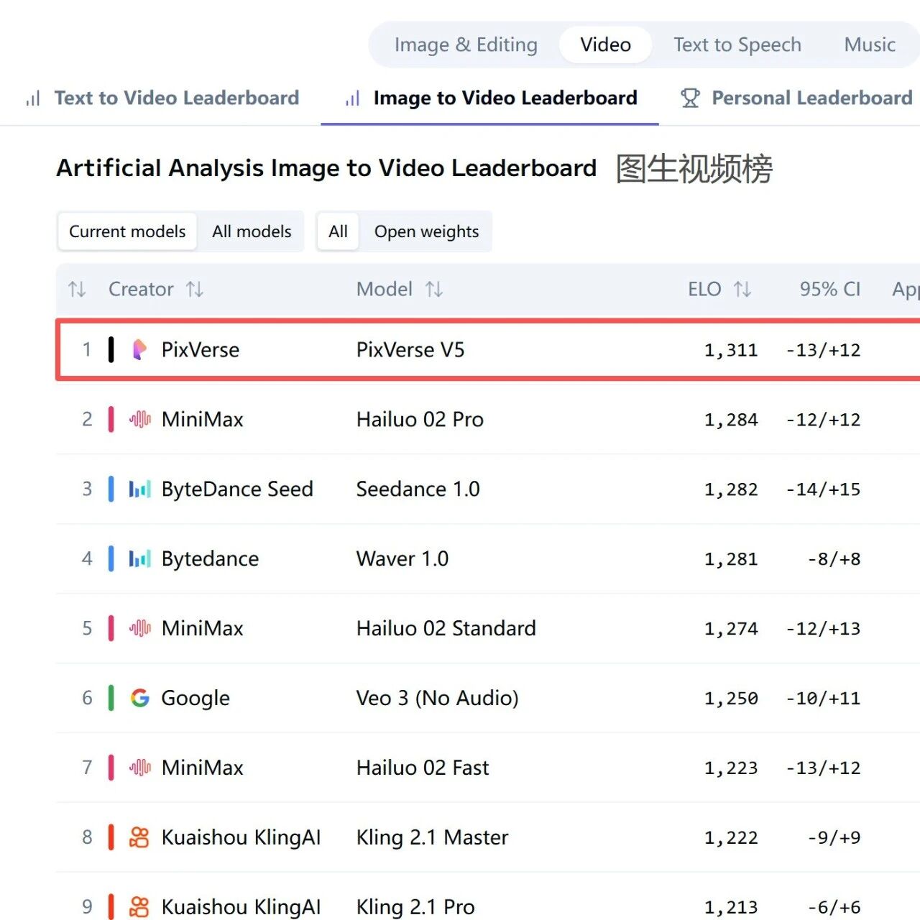
Task: Click the trophy icon for Personal Leaderboard
Action: 690,98
